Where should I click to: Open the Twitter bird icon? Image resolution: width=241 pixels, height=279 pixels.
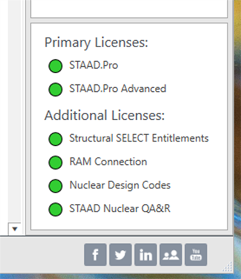(x=120, y=255)
